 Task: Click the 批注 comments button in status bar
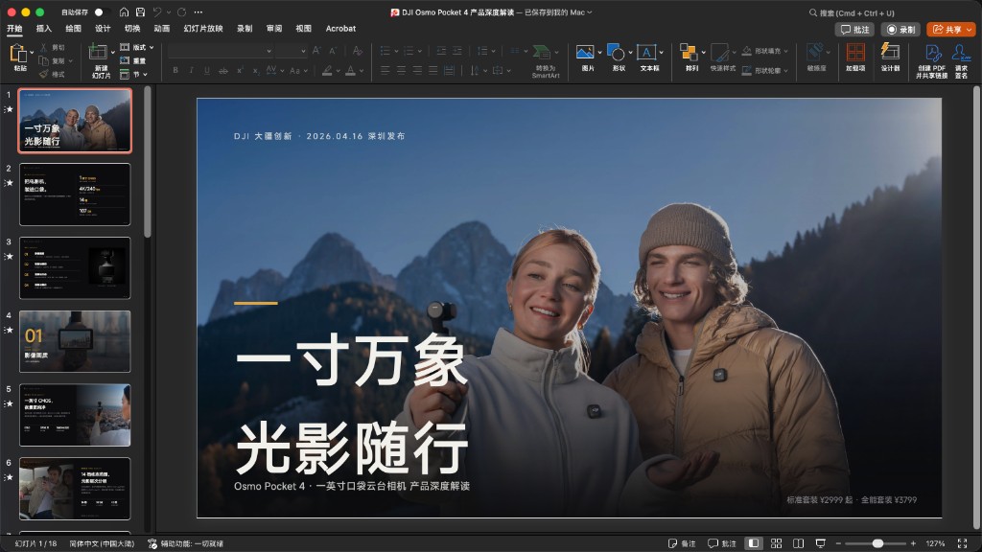[x=722, y=543]
